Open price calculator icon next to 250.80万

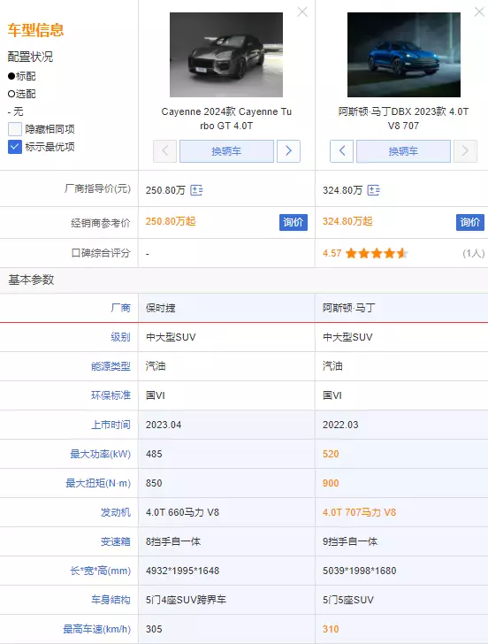click(196, 190)
